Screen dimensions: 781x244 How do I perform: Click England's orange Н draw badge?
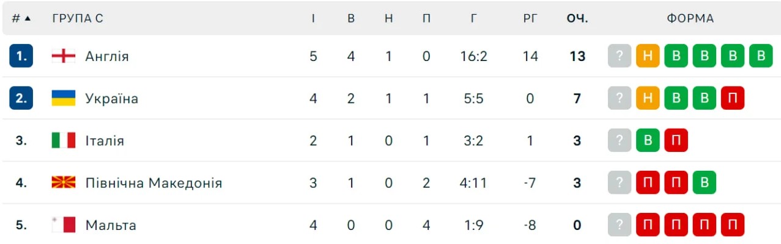coord(648,56)
